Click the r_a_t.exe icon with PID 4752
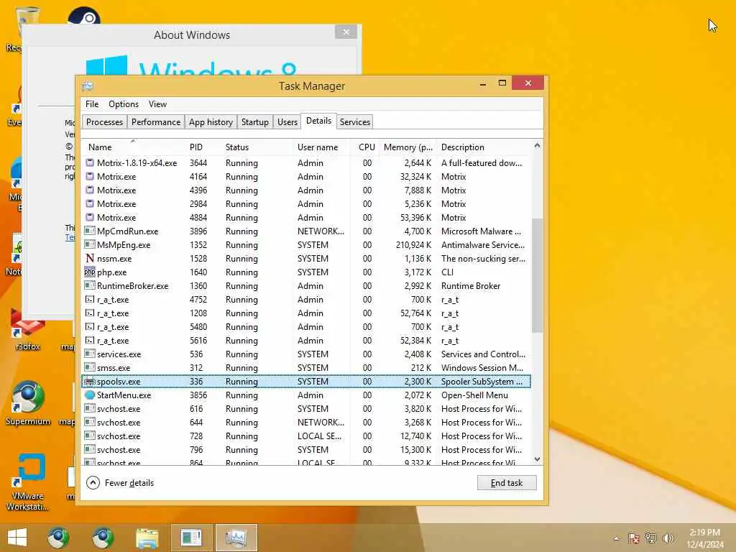Screen dimensions: 736x552 (90, 299)
